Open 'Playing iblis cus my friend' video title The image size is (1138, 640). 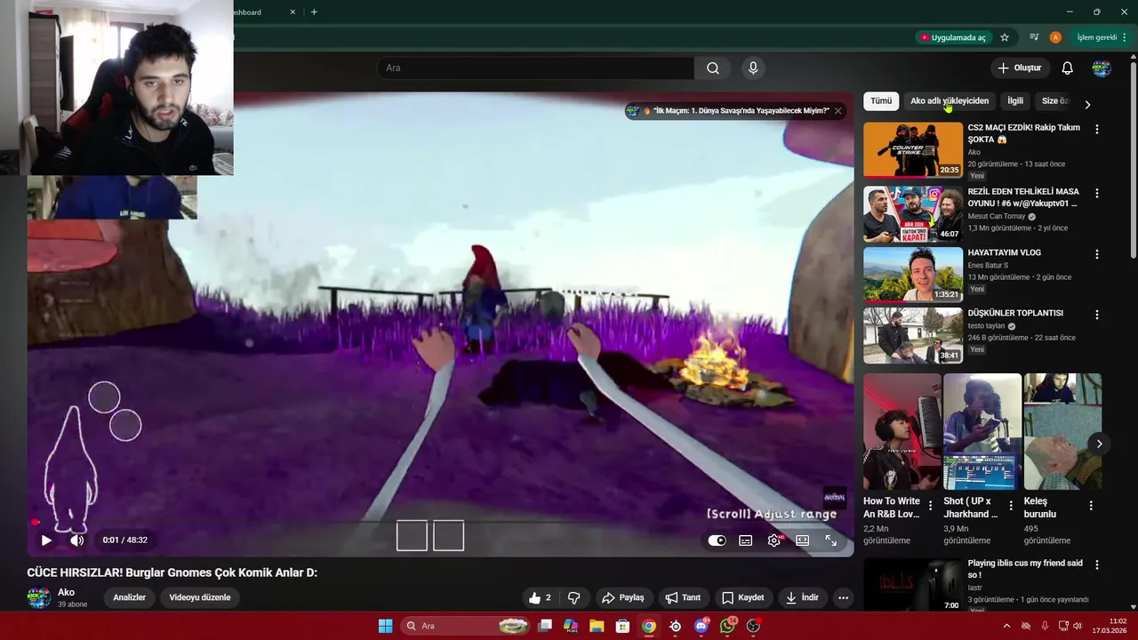(x=1025, y=569)
